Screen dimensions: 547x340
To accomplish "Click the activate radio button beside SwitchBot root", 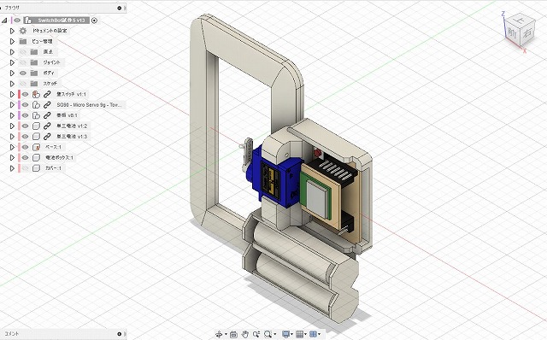I will point(94,21).
